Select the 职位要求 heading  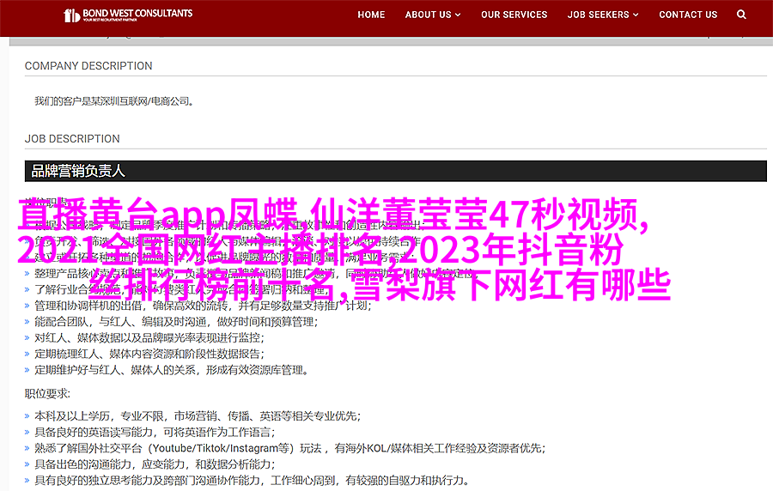[48, 393]
